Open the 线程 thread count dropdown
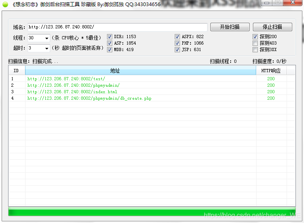Image resolution: width=304 pixels, height=223 pixels. 47,38
